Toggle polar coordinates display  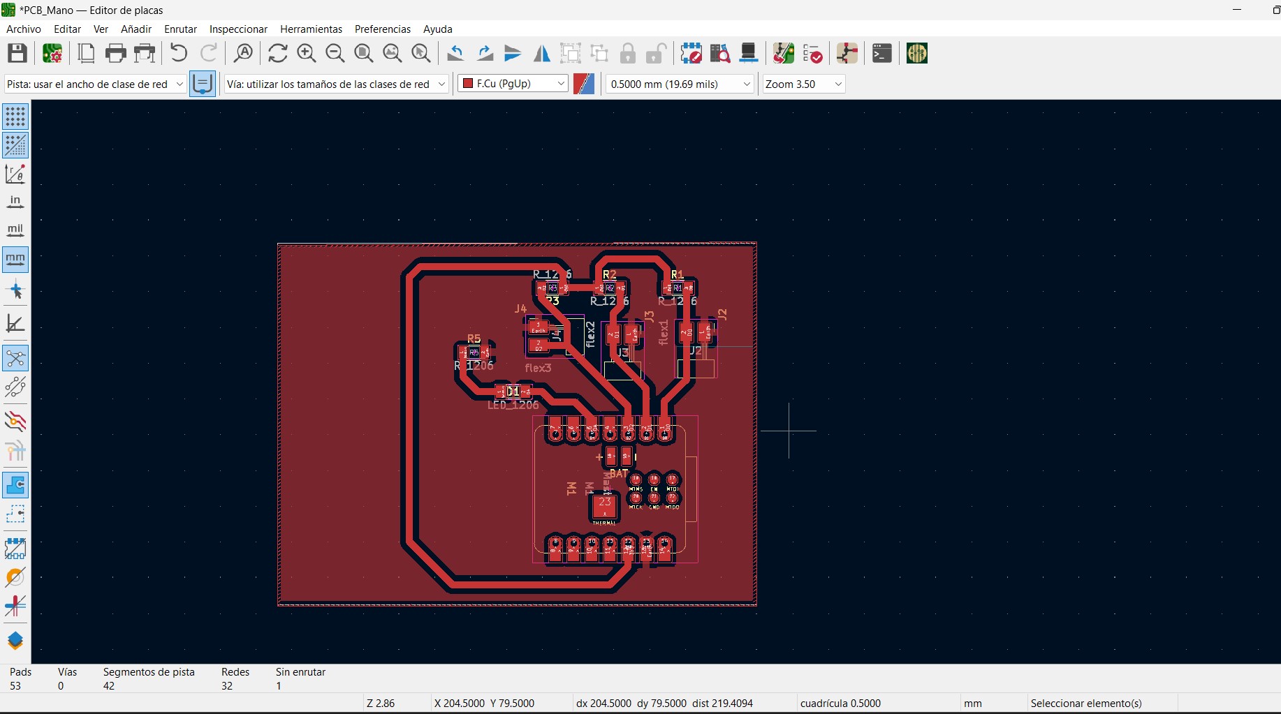tap(15, 173)
